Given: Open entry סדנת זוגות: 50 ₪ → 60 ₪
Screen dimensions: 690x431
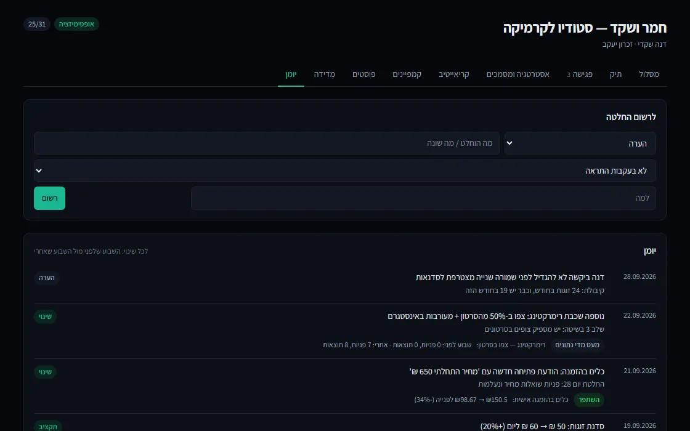Looking at the screenshot, I should point(542,426).
